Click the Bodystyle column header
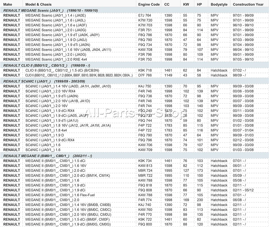Screen dimensions: 269x227 pyautogui.click(x=219, y=4)
